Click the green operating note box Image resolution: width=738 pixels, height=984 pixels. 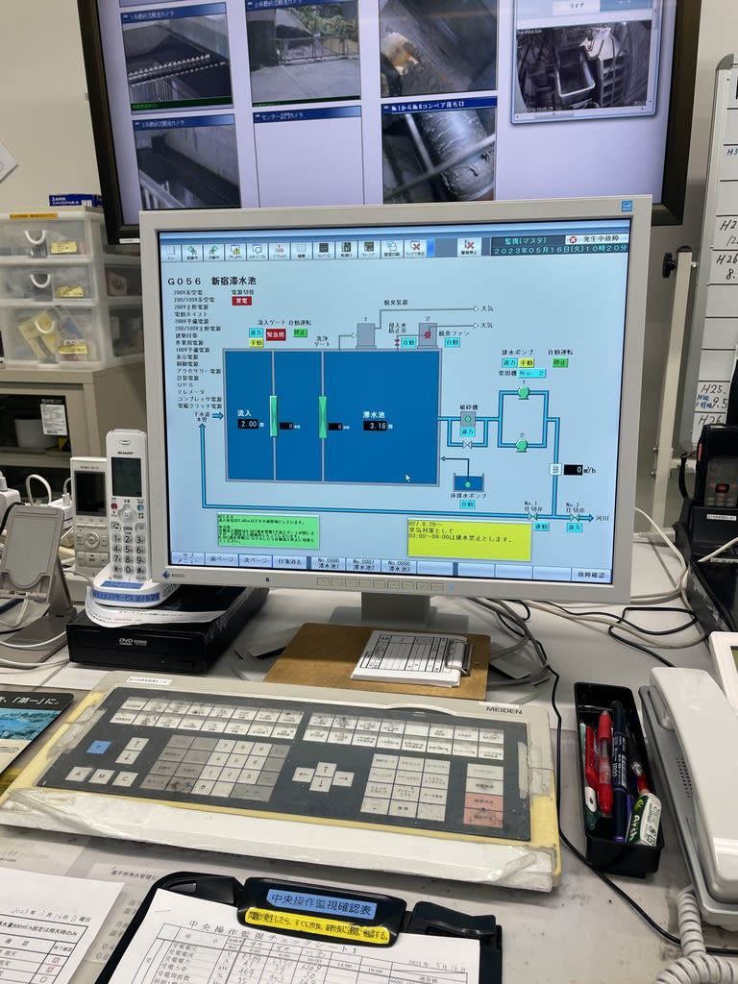point(268,531)
